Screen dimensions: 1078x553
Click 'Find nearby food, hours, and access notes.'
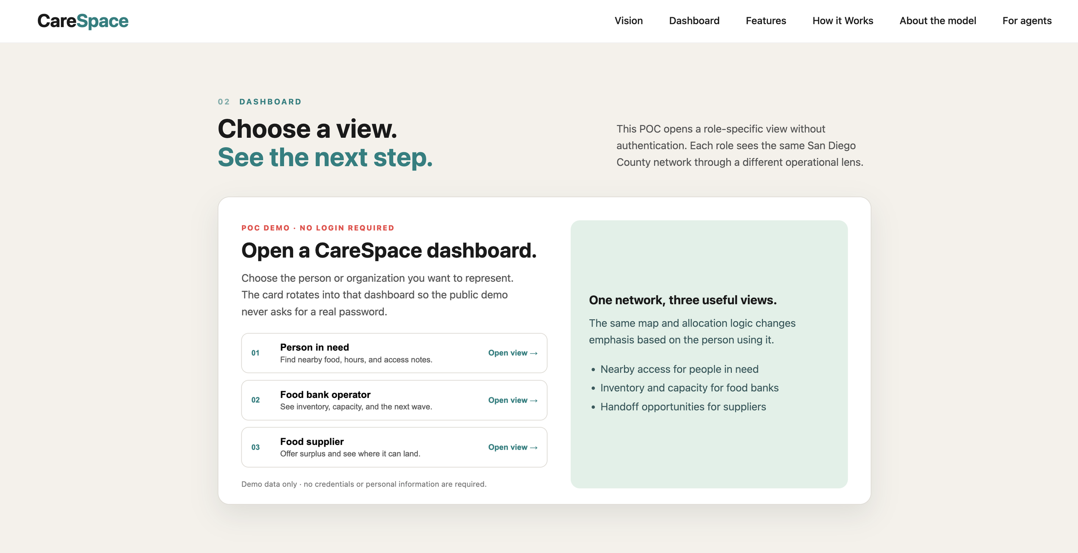[x=356, y=360]
